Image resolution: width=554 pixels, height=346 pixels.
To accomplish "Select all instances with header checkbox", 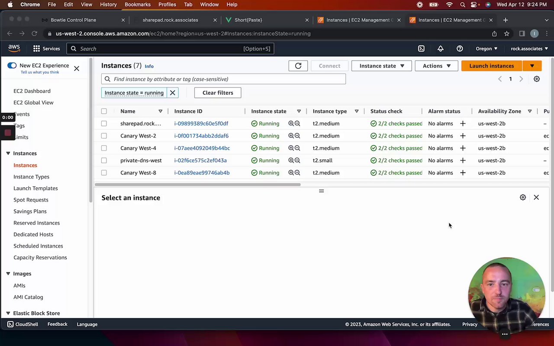I will 104,111.
